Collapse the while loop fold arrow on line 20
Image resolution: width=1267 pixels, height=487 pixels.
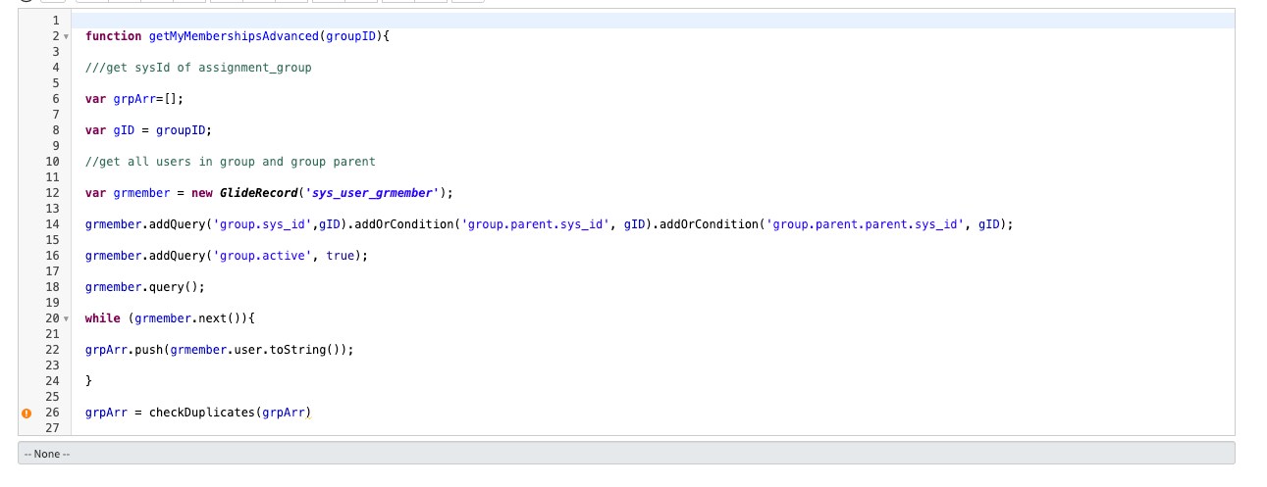tap(66, 318)
